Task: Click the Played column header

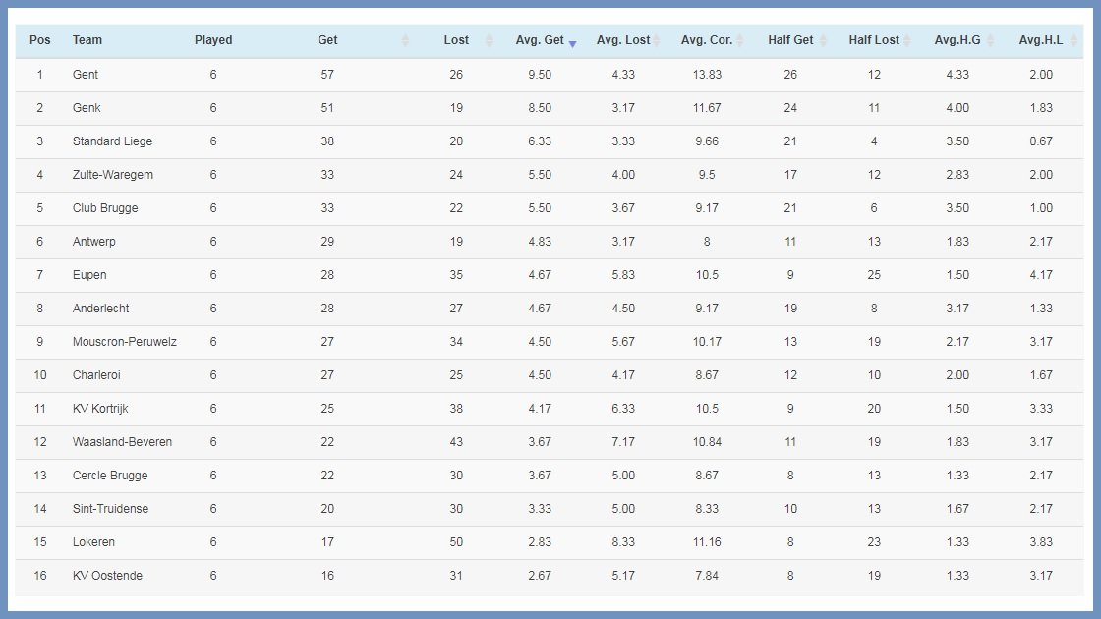Action: coord(213,40)
